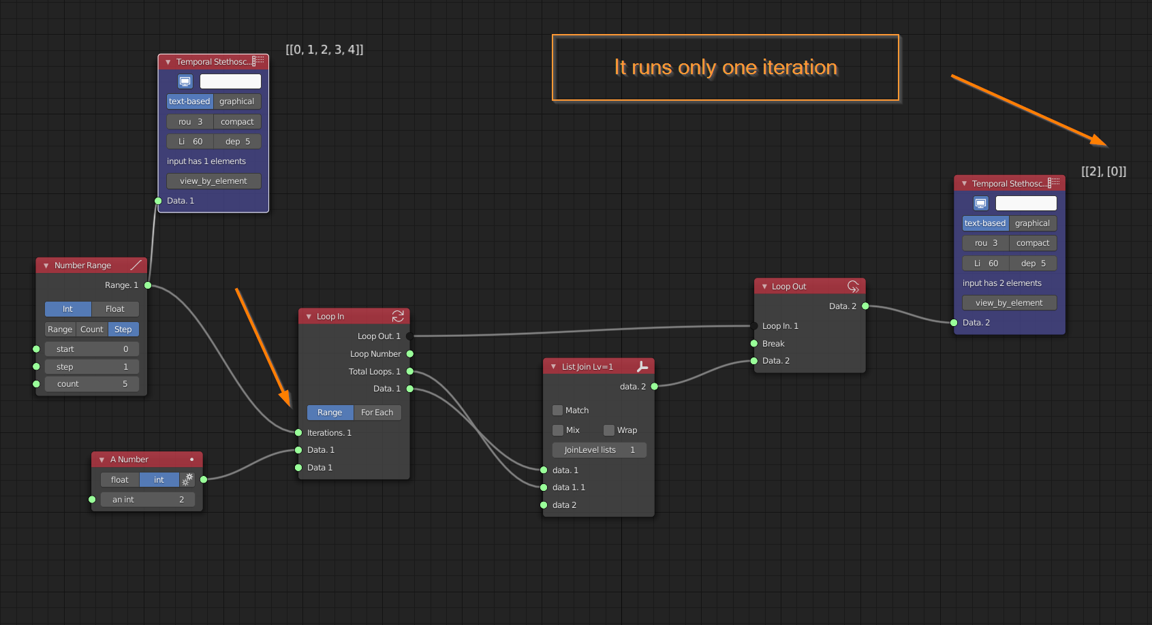
Task: Click the Break input socket on Loop Out
Action: pyautogui.click(x=754, y=344)
